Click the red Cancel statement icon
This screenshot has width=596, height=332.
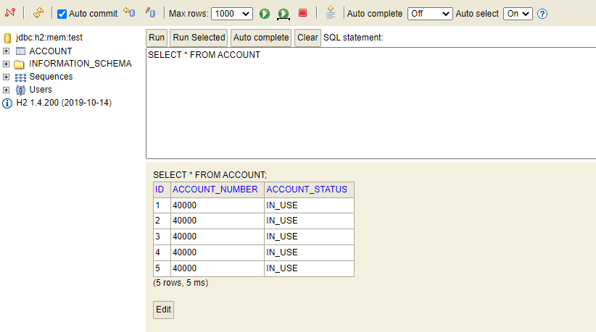(x=302, y=13)
